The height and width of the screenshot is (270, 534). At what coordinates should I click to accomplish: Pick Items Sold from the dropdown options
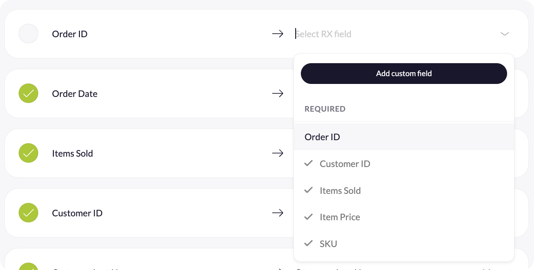tap(340, 191)
